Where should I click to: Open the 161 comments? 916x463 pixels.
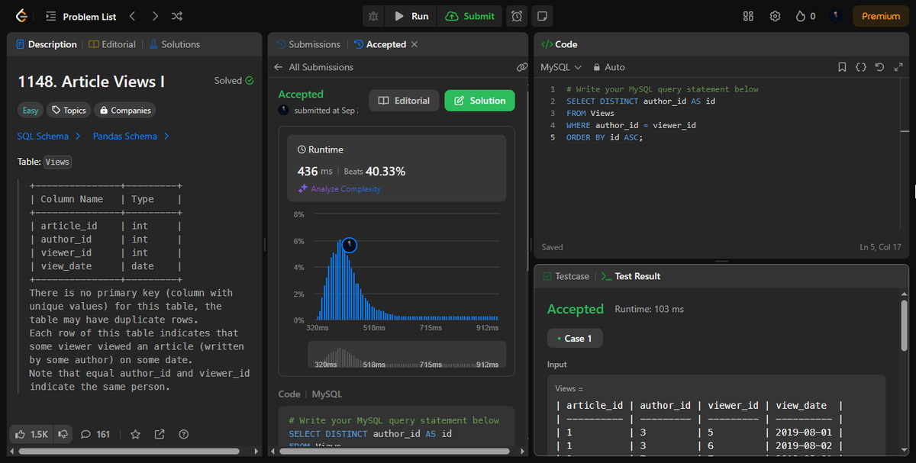coord(95,434)
